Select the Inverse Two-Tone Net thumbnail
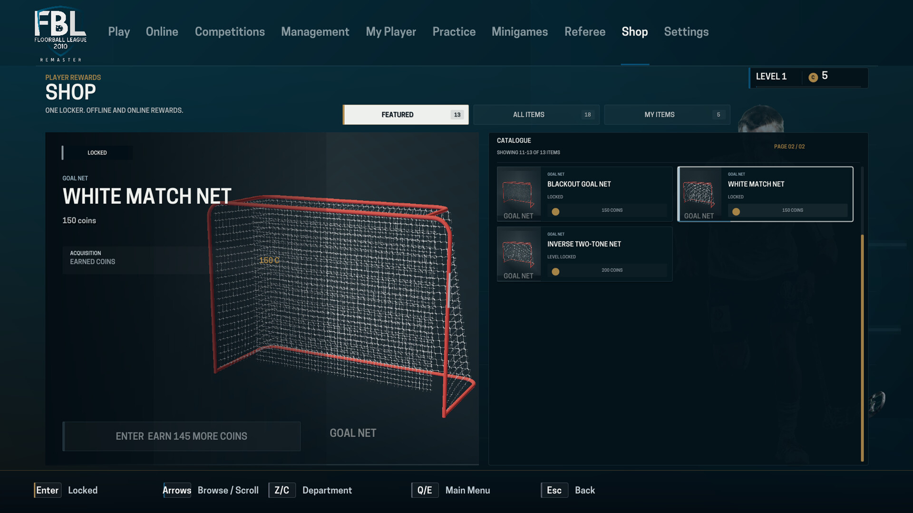 coord(519,254)
